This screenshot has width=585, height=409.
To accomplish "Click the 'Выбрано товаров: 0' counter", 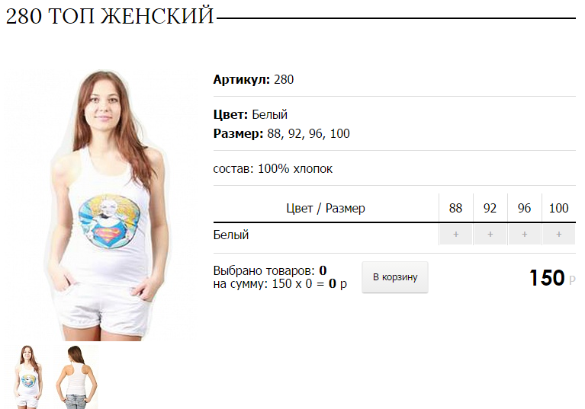I will coord(270,270).
